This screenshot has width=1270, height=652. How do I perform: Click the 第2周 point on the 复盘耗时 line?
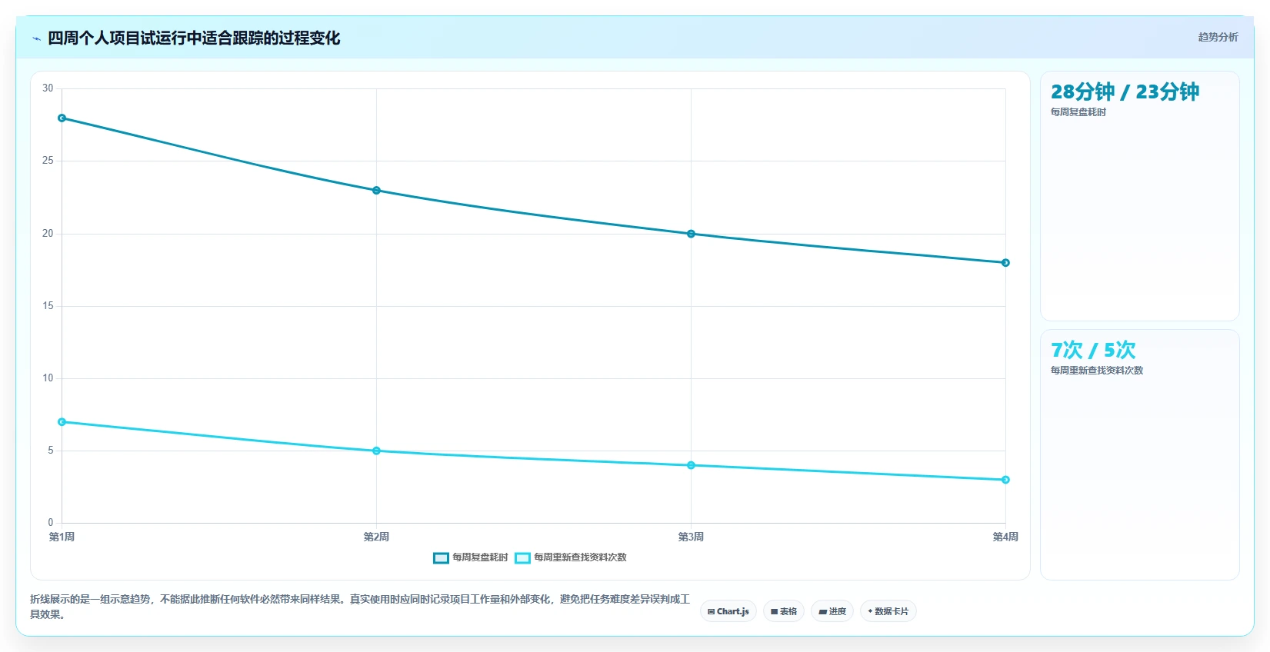tap(376, 191)
